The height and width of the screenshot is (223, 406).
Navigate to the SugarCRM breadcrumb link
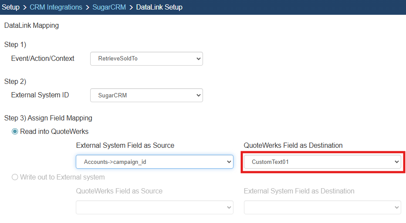click(x=109, y=7)
